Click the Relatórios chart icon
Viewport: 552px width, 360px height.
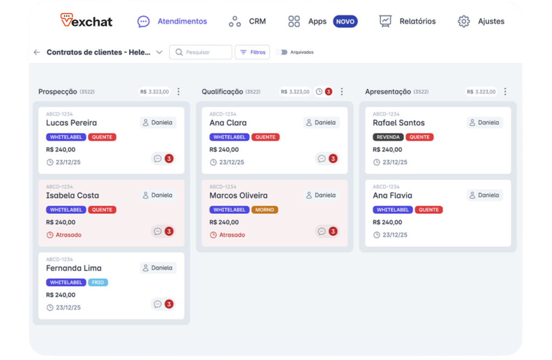(x=385, y=22)
